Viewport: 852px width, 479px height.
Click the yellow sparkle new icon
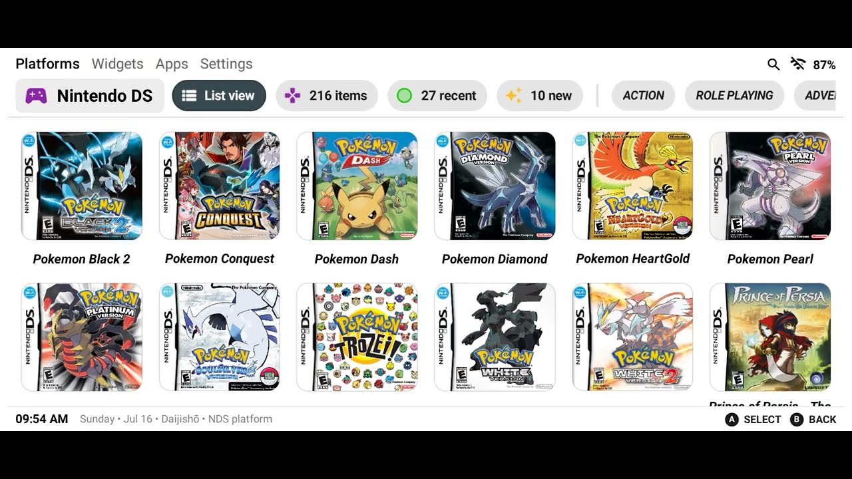(513, 96)
